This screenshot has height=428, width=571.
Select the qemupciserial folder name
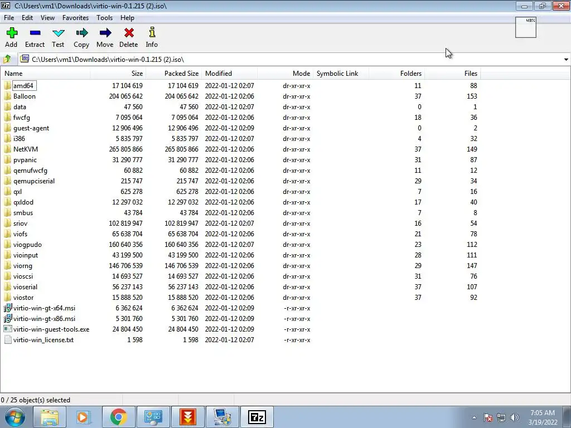coord(34,181)
